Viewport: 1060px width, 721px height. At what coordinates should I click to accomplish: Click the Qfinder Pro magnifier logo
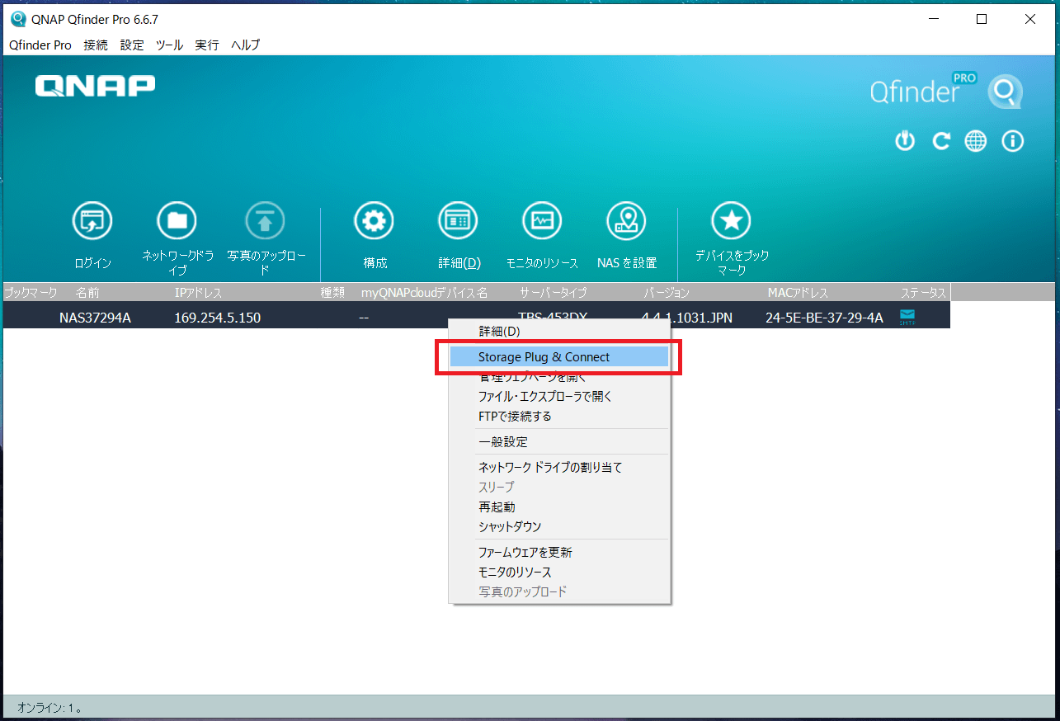[x=1006, y=92]
